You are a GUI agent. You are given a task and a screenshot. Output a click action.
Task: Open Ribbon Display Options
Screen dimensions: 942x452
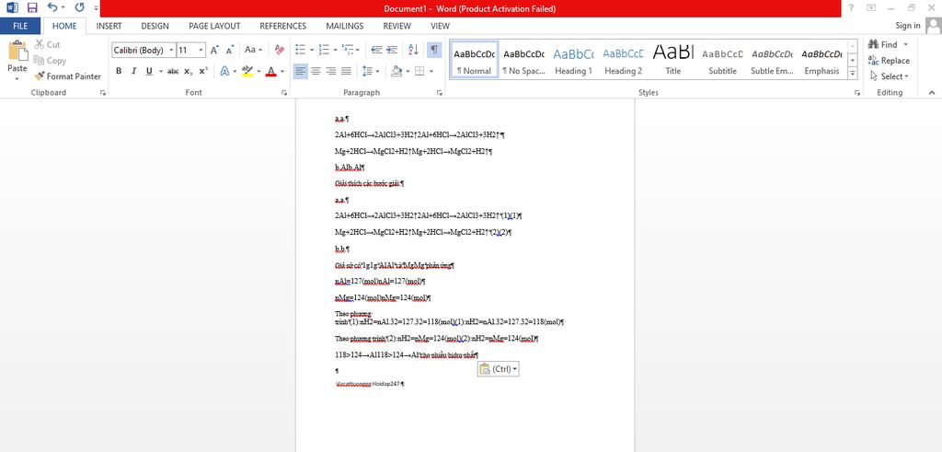[x=871, y=7]
